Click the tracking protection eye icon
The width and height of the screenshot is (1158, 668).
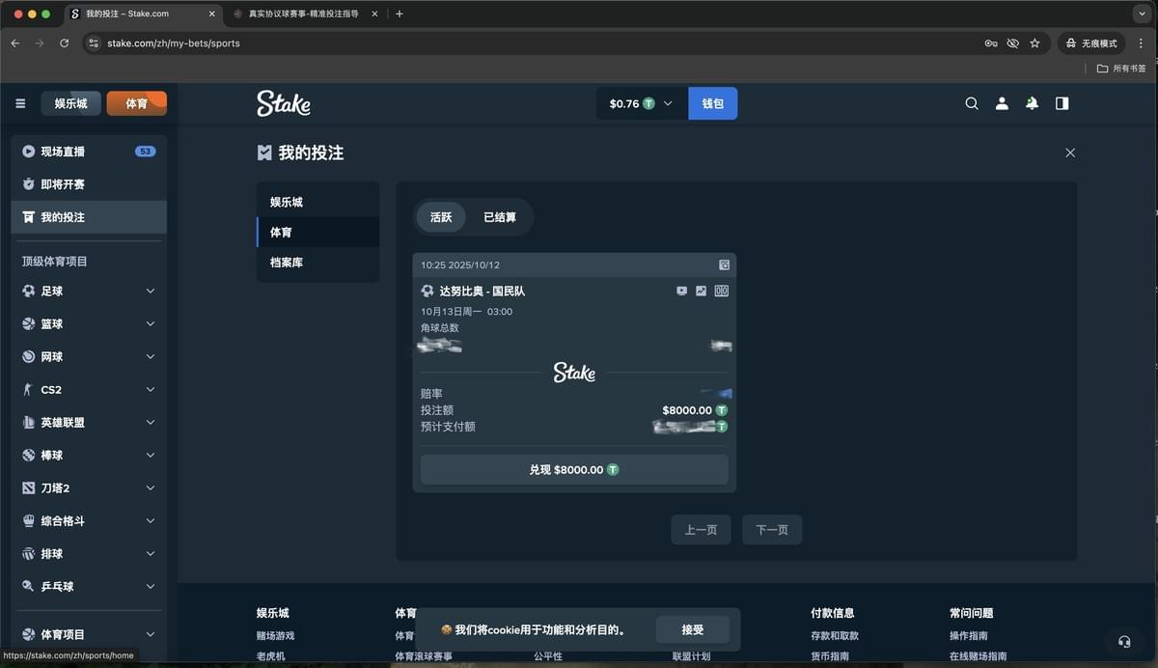tap(1012, 43)
